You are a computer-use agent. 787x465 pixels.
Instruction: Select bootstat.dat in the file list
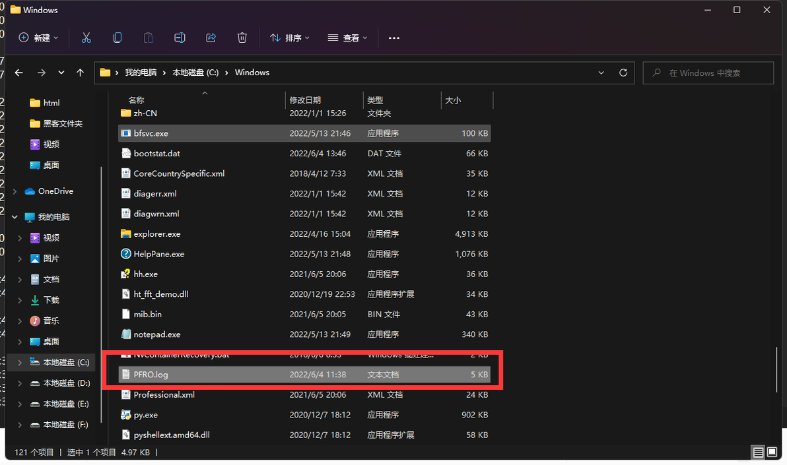pos(156,154)
